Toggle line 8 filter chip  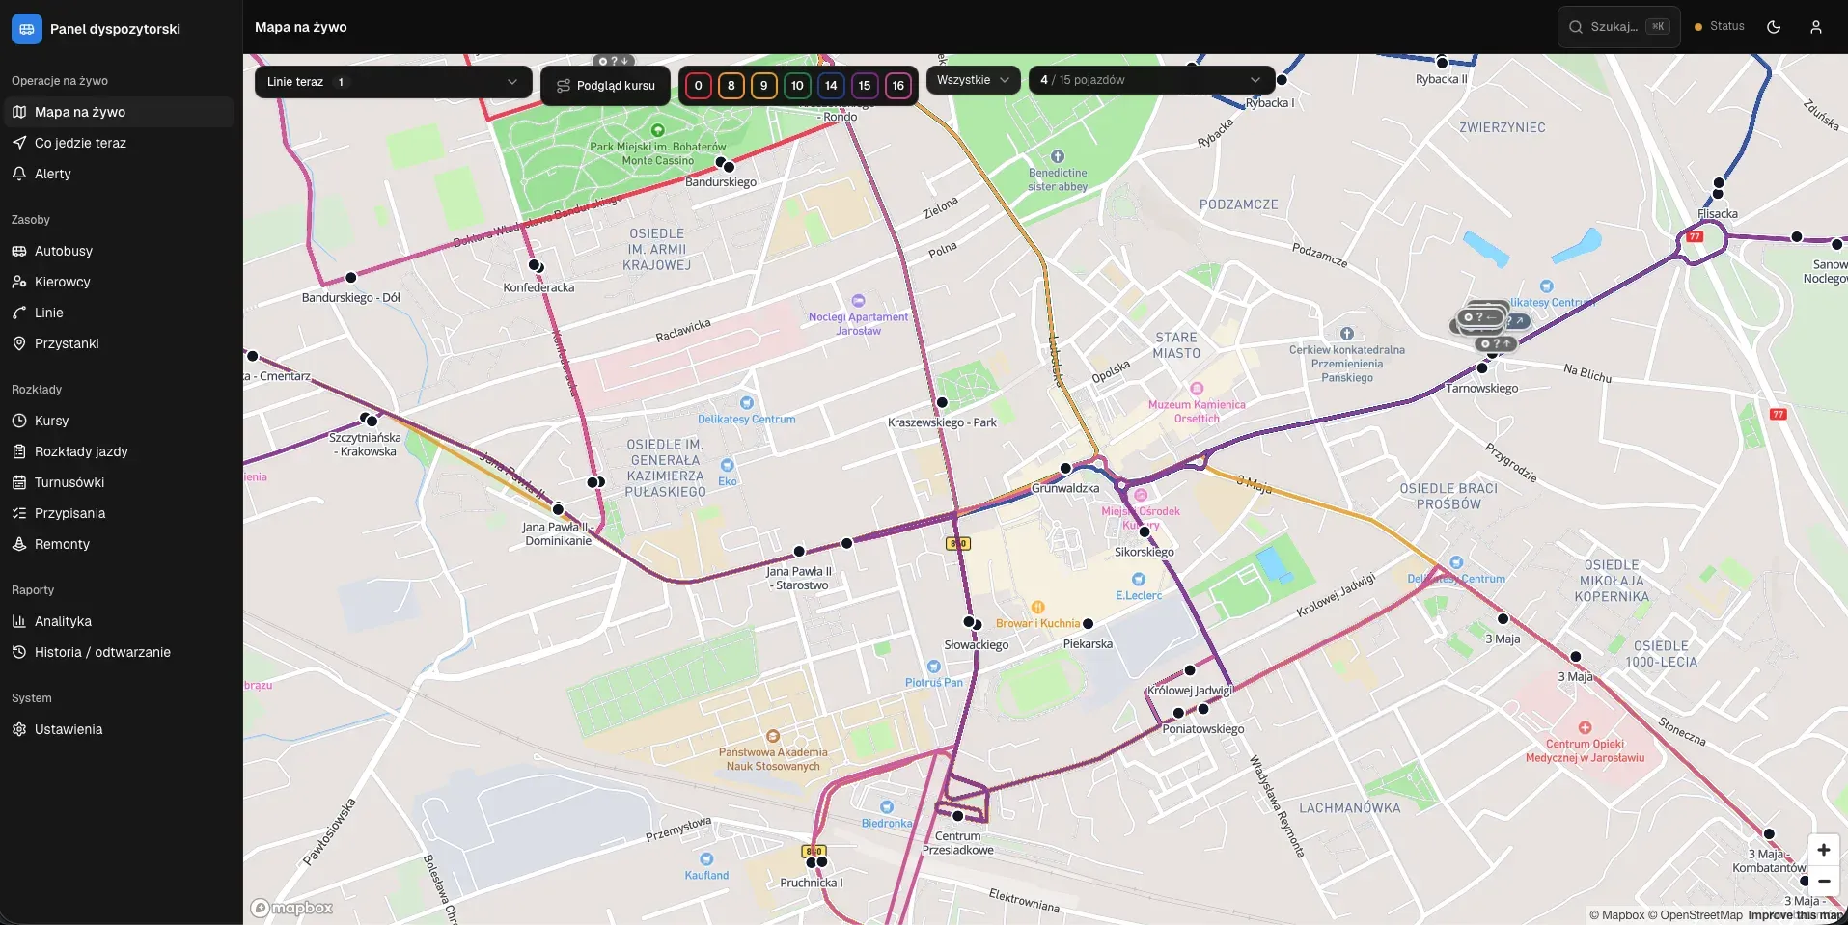tap(731, 86)
